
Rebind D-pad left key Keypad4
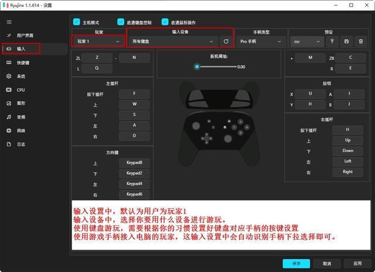pyautogui.click(x=134, y=184)
